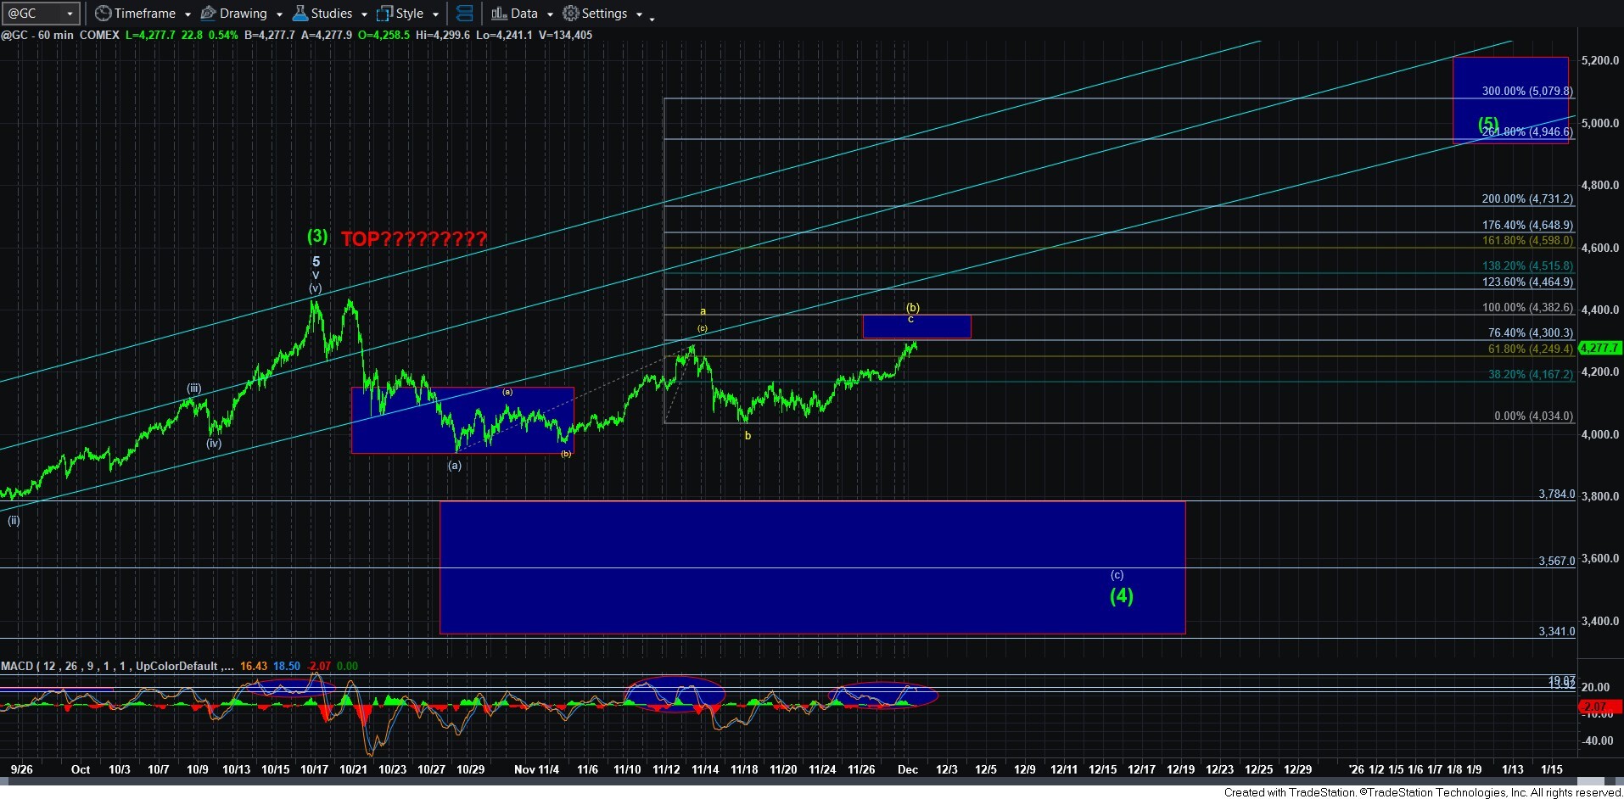
Task: Select the blue wave (5) target box
Action: click(x=1510, y=100)
